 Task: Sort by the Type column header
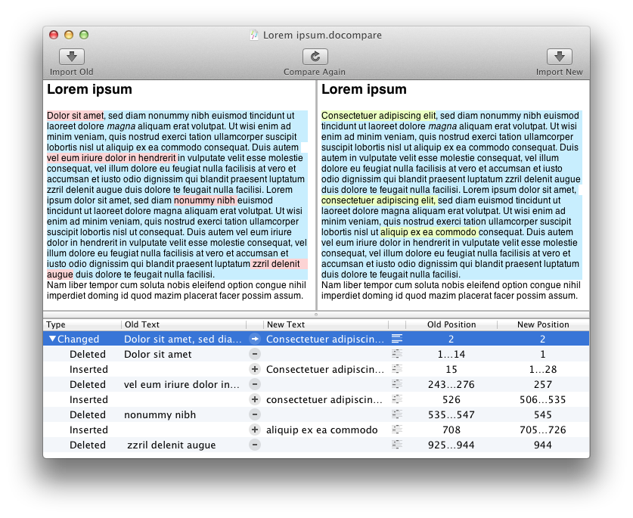pyautogui.click(x=82, y=324)
